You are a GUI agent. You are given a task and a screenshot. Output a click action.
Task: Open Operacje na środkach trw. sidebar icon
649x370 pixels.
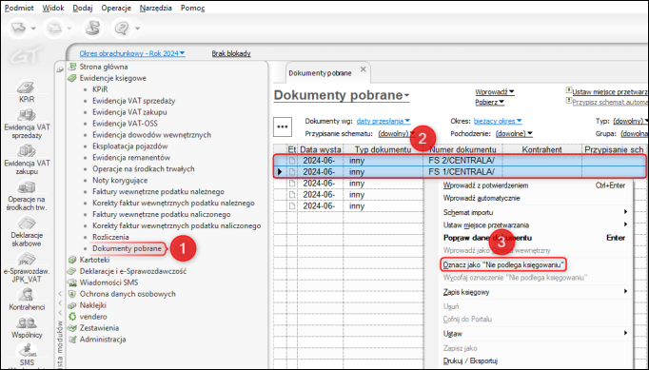(27, 196)
